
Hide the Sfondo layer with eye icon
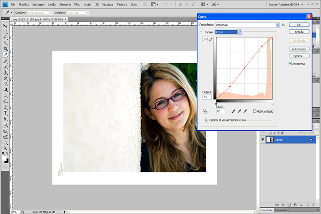pos(263,139)
